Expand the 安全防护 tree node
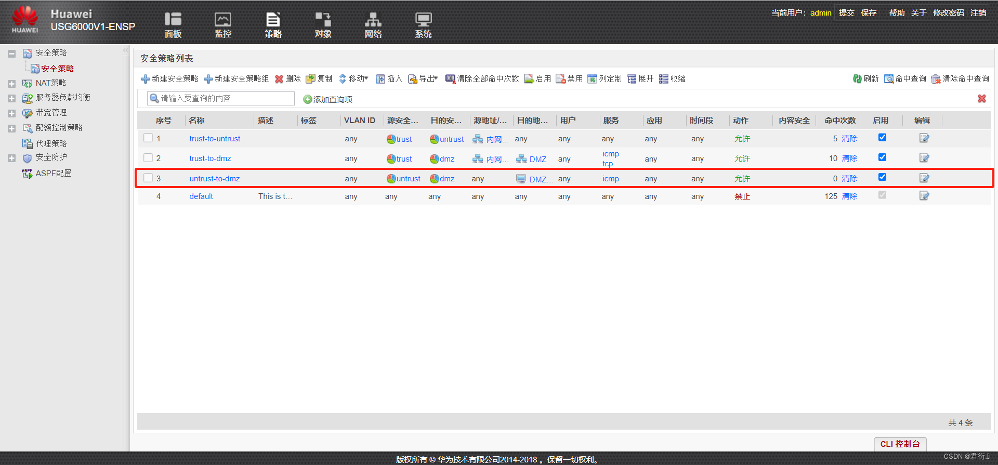998x465 pixels. tap(11, 158)
